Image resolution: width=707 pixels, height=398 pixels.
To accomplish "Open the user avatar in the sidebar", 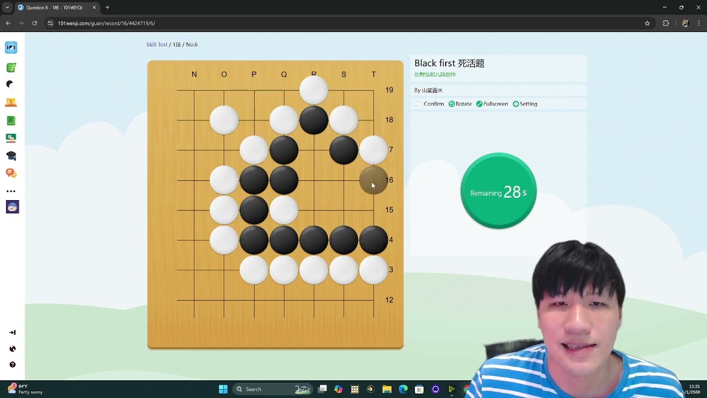I will pos(12,207).
